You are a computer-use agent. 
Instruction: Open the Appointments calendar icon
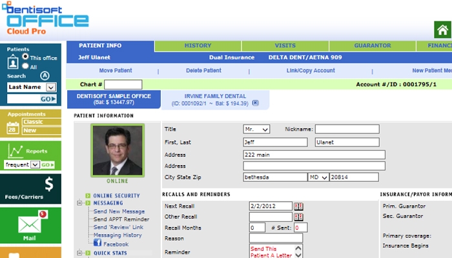coord(13,128)
